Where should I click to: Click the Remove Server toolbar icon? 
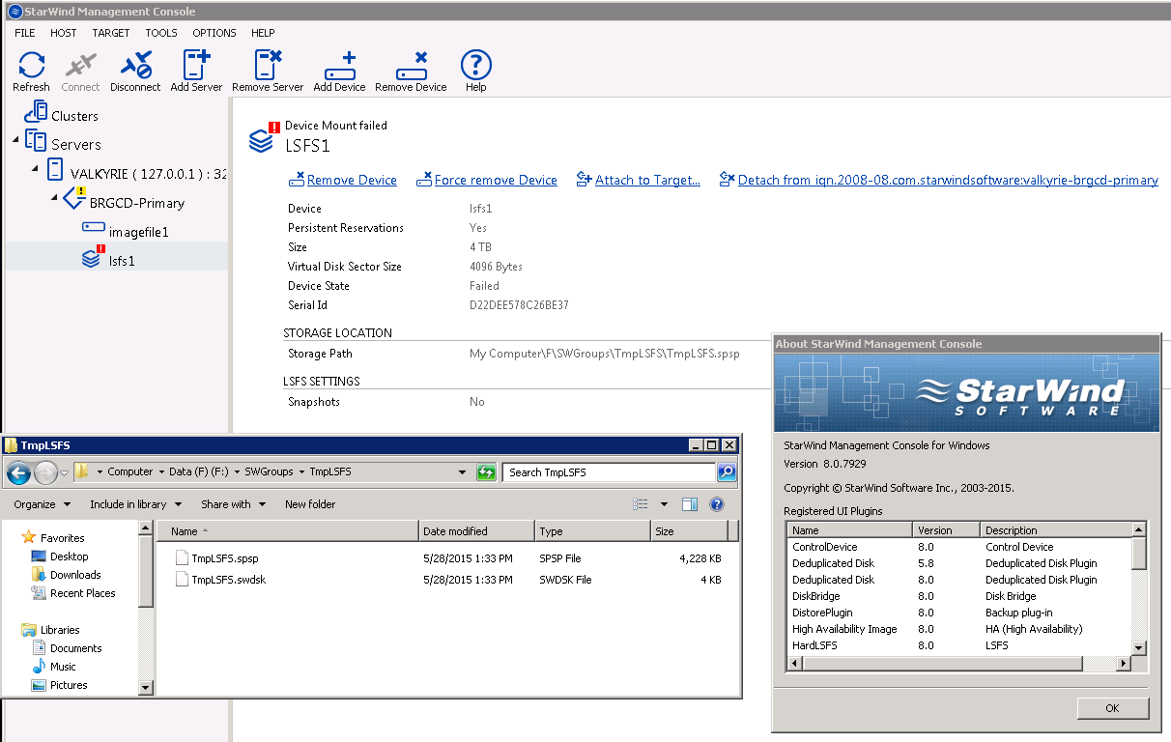(x=268, y=66)
